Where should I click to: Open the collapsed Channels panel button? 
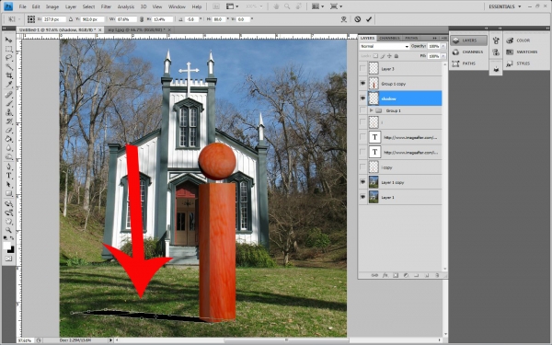pos(469,52)
